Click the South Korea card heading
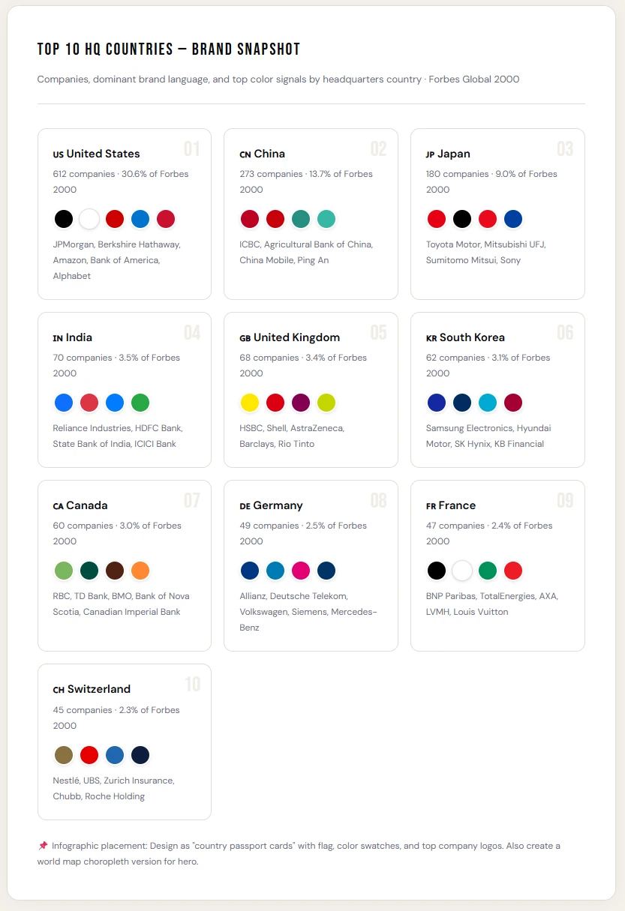625x911 pixels. click(465, 337)
